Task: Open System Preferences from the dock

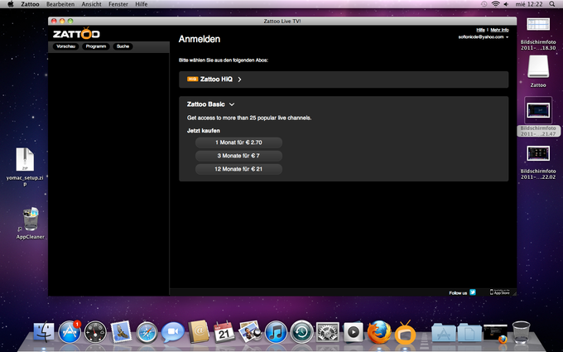Action: tap(328, 332)
